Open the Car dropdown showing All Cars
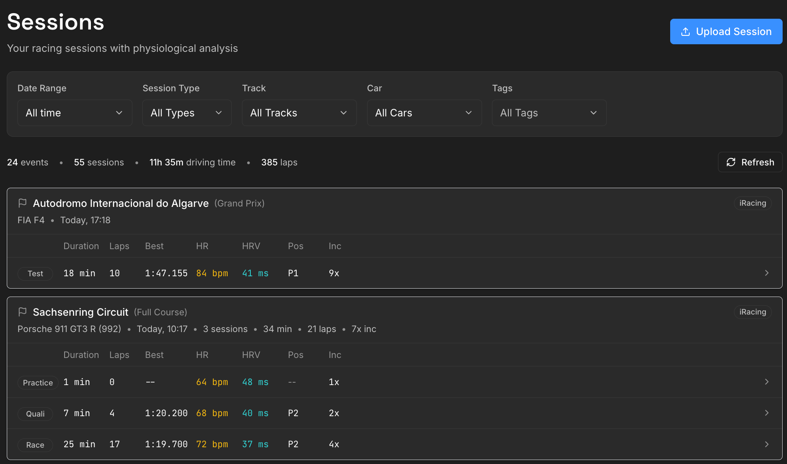The height and width of the screenshot is (464, 787). [x=424, y=113]
